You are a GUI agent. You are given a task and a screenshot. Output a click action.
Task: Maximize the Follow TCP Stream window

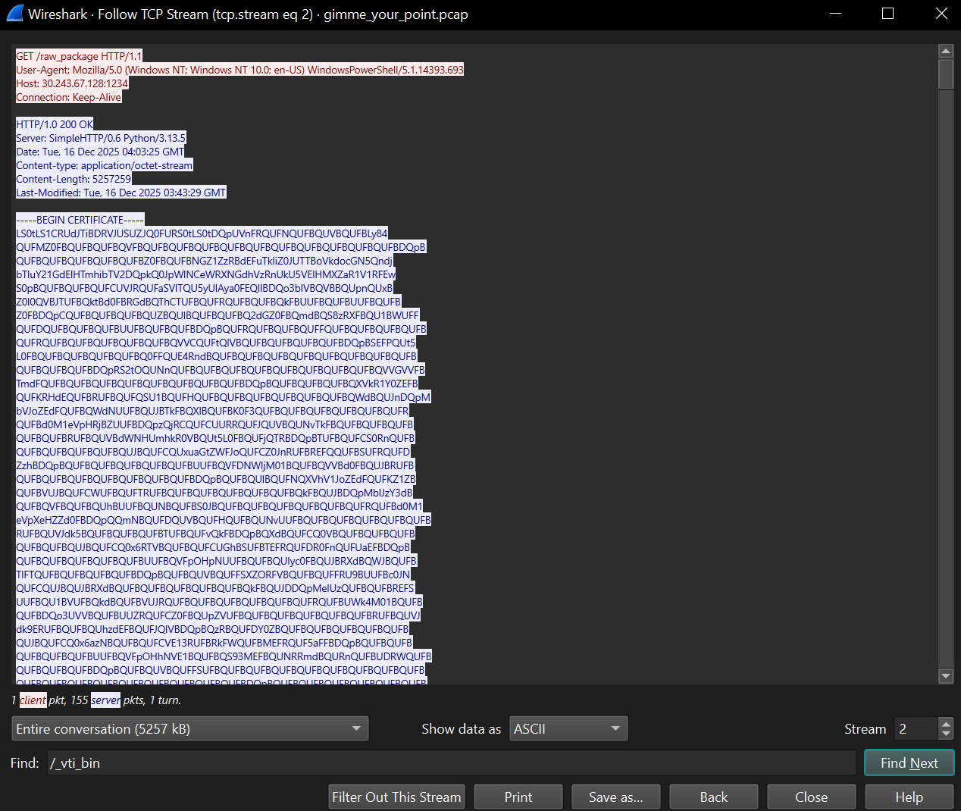[887, 14]
